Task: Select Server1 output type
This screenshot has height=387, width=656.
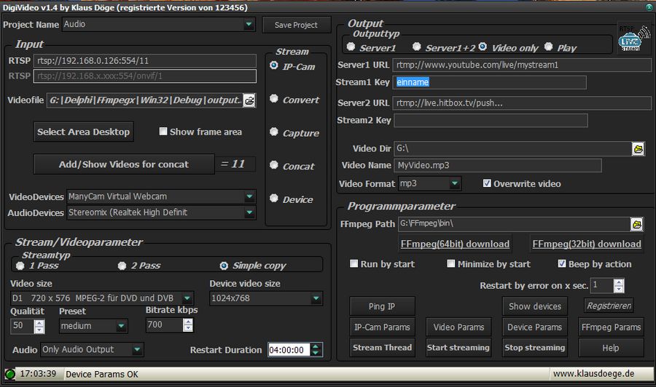Action: click(x=351, y=47)
